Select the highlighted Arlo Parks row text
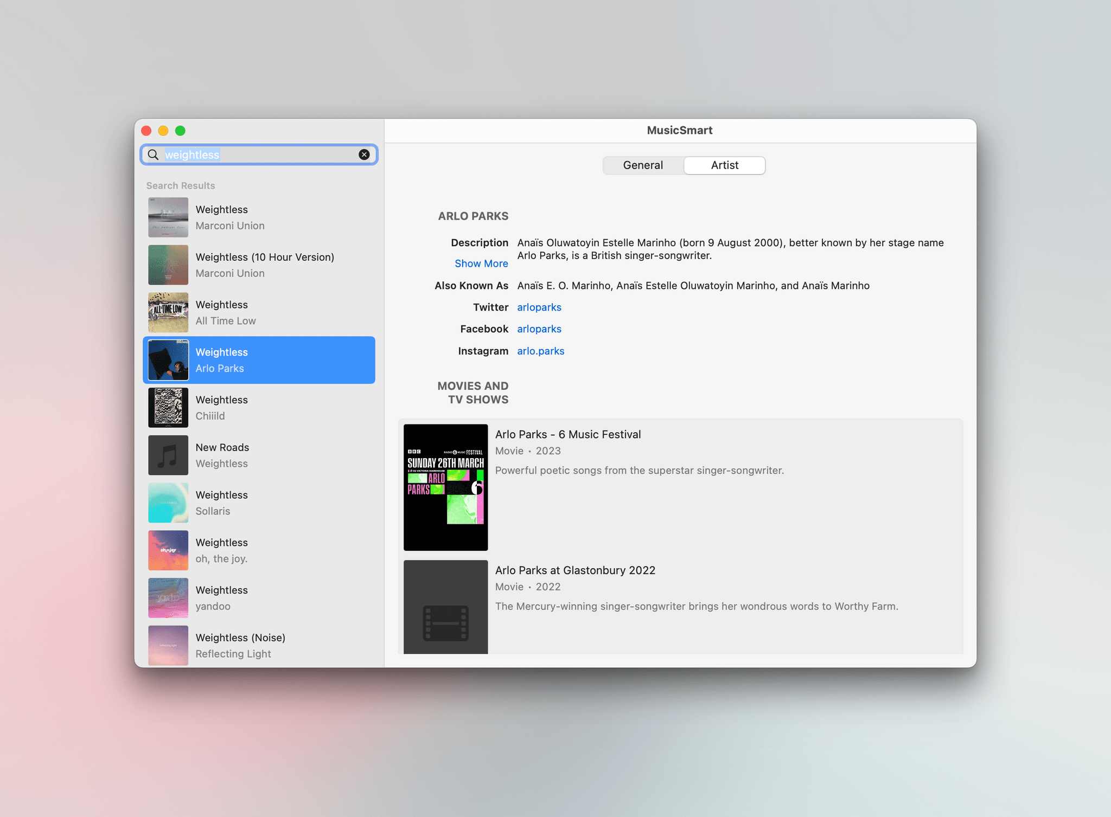Screen dimensions: 1111x817 coord(220,369)
